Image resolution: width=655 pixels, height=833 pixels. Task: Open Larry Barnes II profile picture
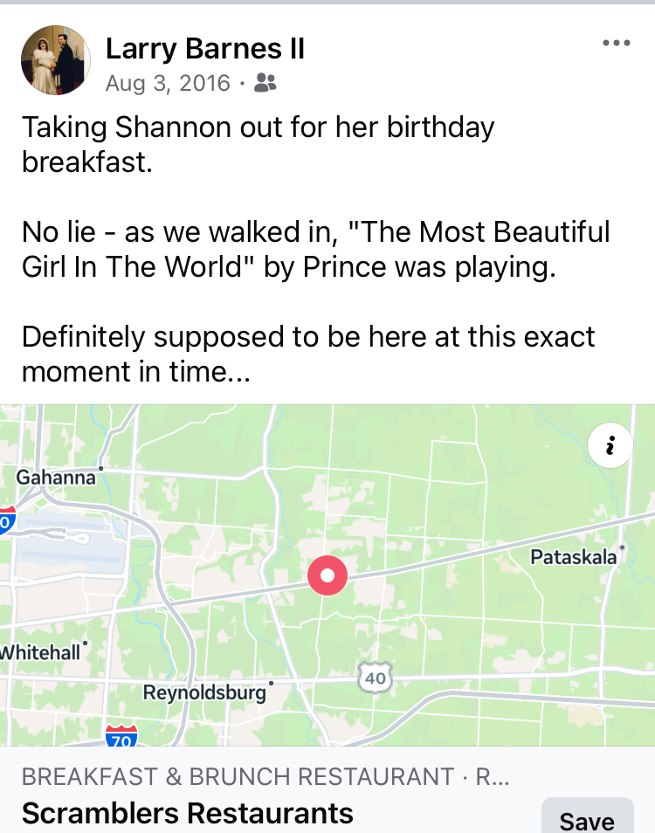tap(56, 59)
